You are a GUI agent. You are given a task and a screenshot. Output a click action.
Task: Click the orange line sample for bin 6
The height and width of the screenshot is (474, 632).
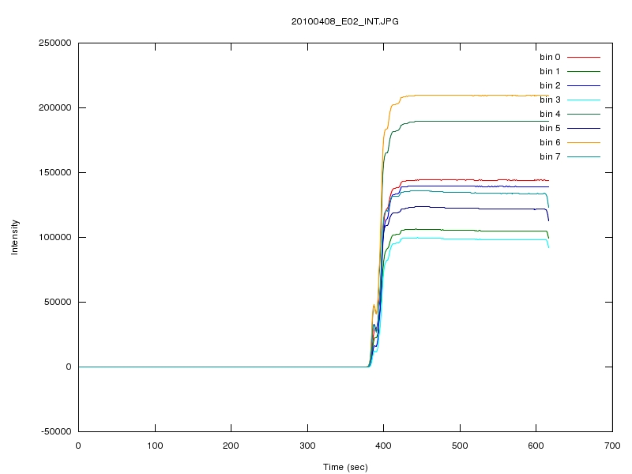[584, 143]
